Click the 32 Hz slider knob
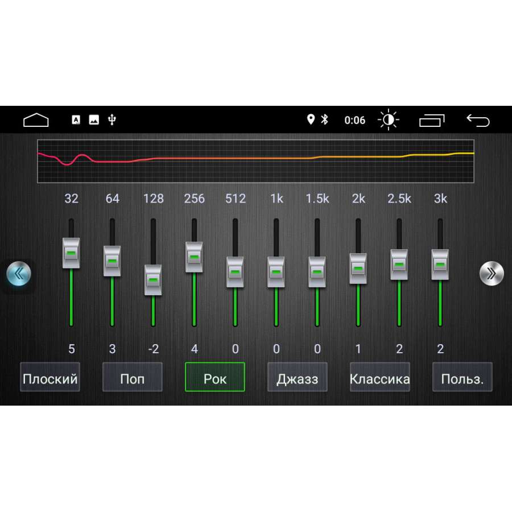Screen dimensions: 512x512 (71, 253)
